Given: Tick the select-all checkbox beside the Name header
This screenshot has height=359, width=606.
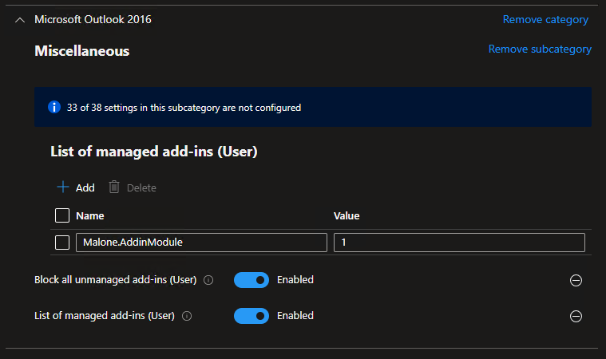Looking at the screenshot, I should pyautogui.click(x=62, y=215).
